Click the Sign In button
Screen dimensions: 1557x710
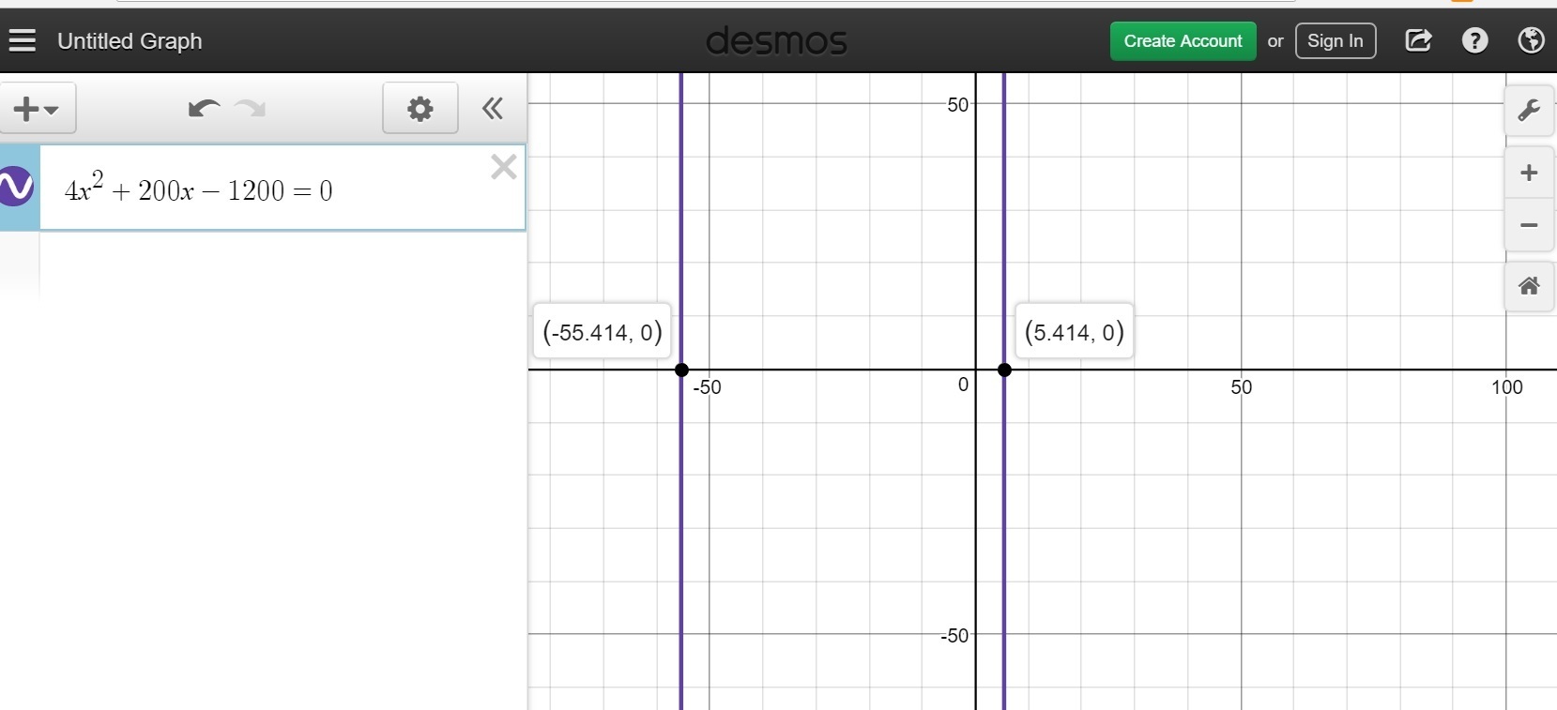1336,41
